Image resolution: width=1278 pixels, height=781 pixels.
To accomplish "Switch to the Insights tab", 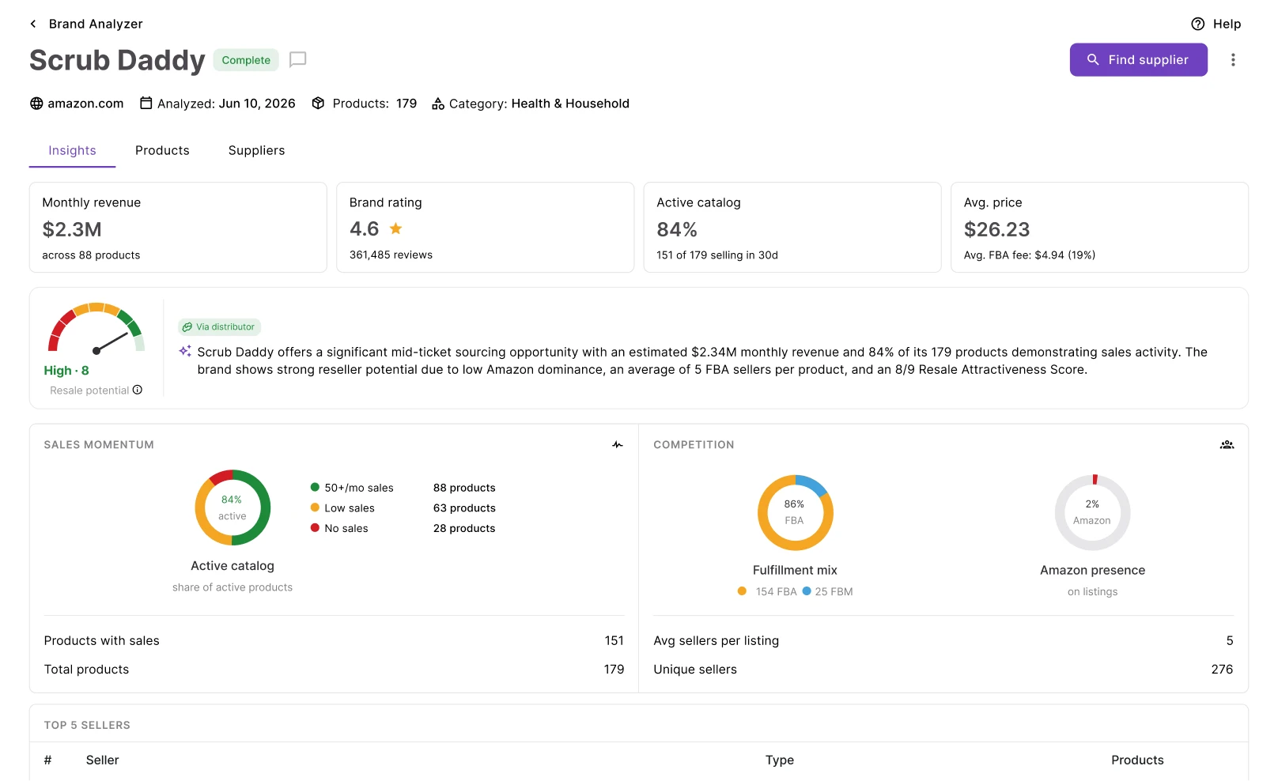I will [x=72, y=150].
